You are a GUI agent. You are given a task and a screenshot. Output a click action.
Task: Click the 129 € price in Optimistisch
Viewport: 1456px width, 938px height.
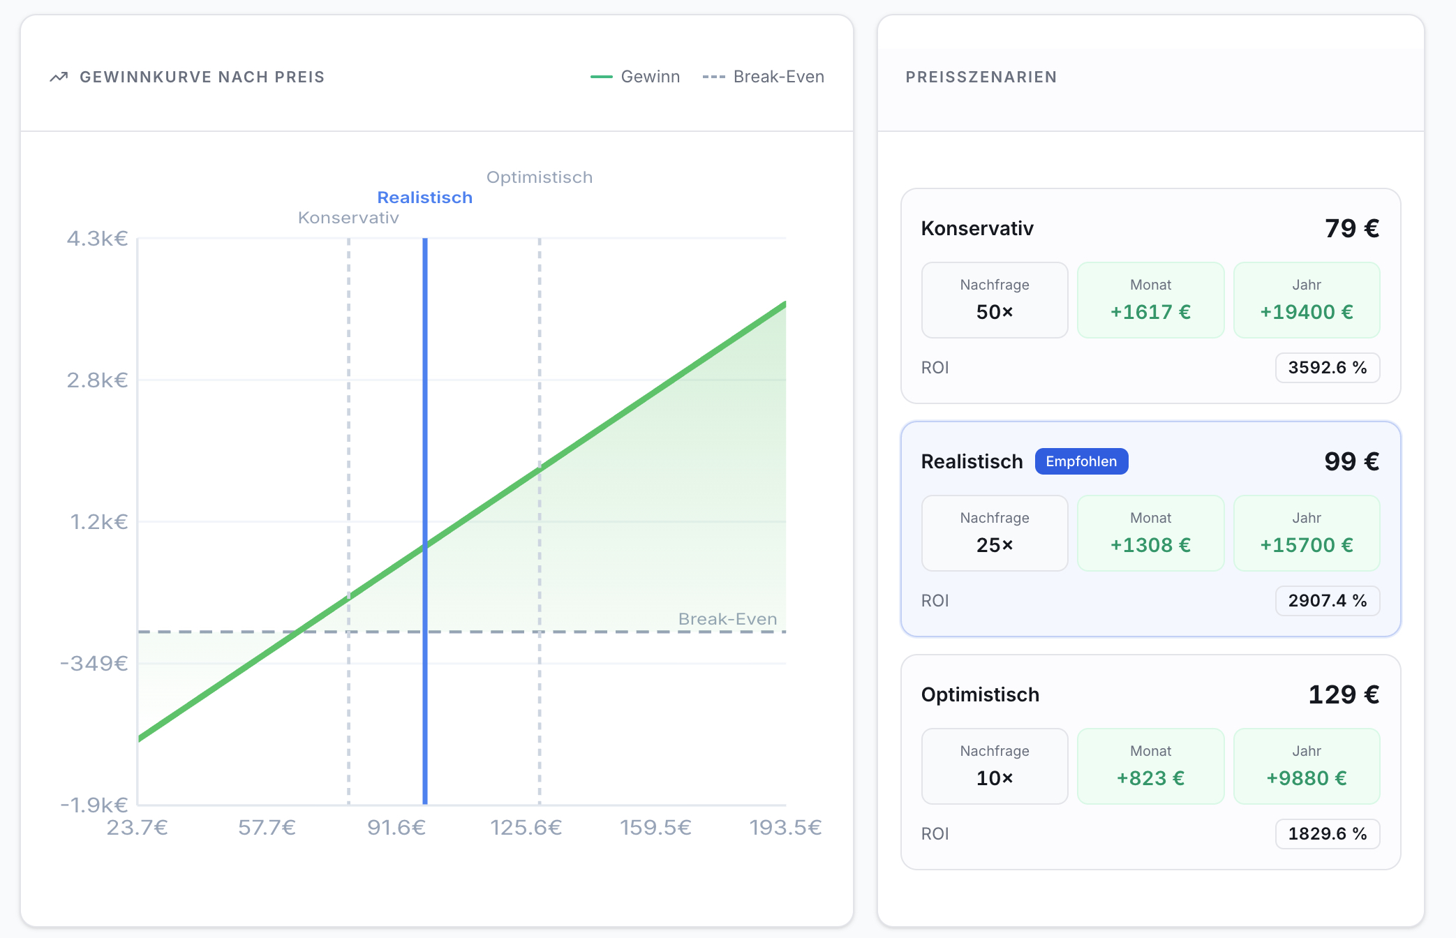[x=1344, y=694]
